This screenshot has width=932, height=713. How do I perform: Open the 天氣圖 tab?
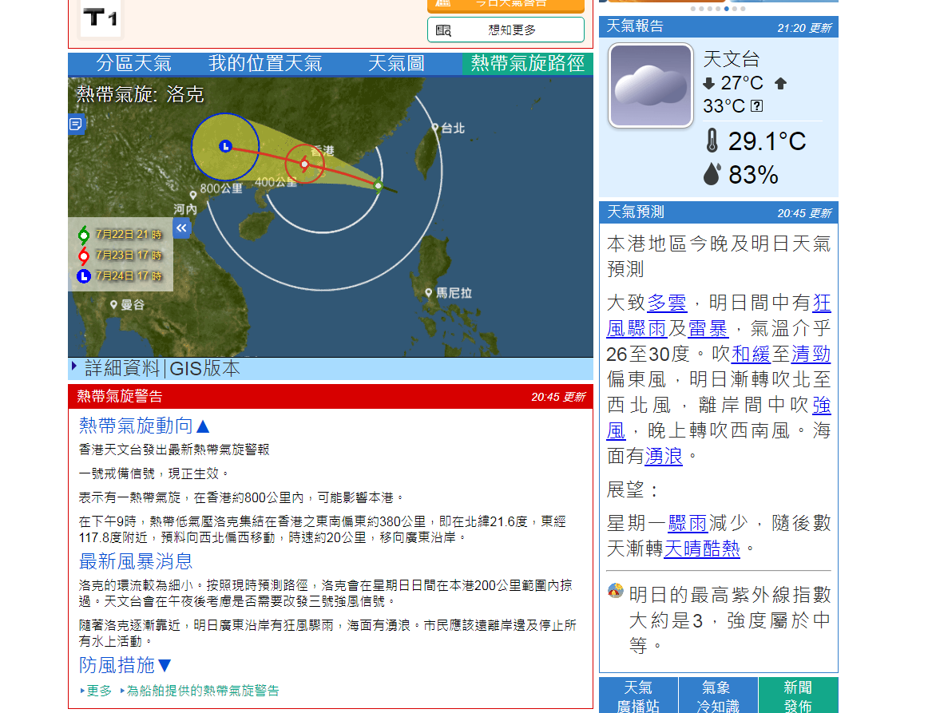click(396, 64)
